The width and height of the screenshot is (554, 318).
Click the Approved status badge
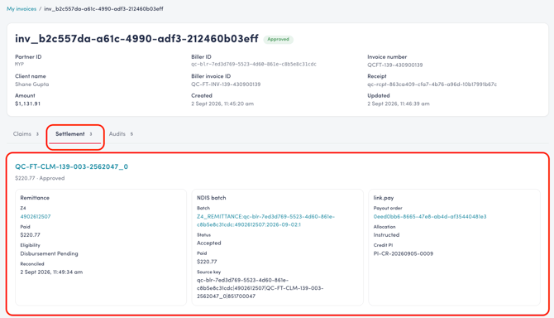(x=278, y=39)
